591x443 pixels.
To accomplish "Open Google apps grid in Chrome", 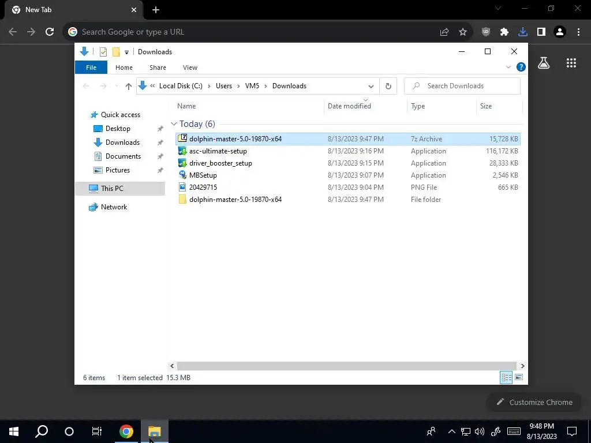I will tap(571, 63).
